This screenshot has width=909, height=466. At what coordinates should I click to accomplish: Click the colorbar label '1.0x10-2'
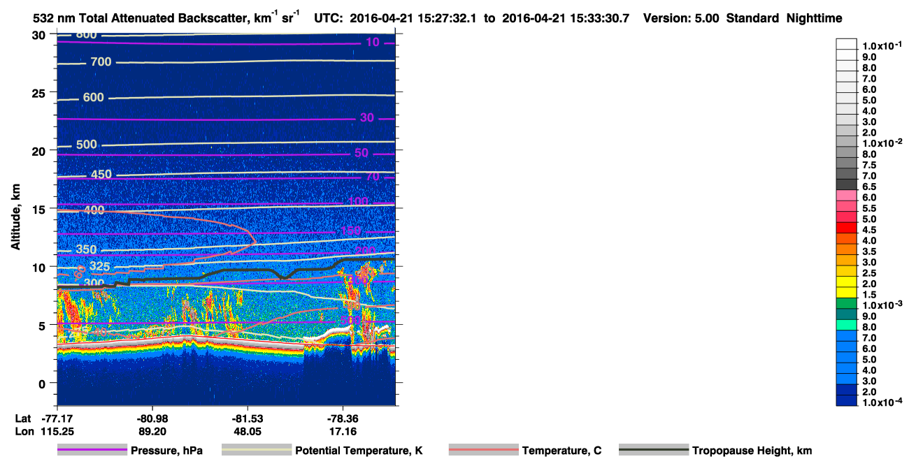(882, 143)
